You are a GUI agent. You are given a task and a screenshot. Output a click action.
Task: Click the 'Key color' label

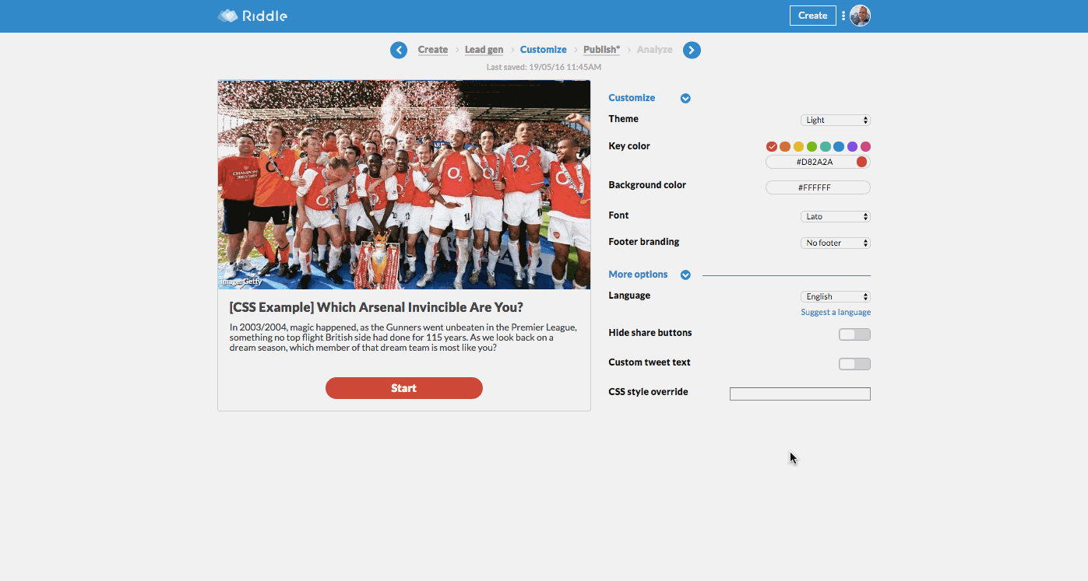click(629, 146)
